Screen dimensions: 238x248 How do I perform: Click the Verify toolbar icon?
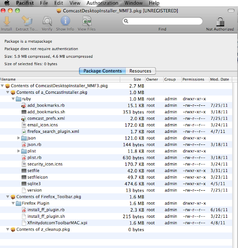(x=47, y=21)
